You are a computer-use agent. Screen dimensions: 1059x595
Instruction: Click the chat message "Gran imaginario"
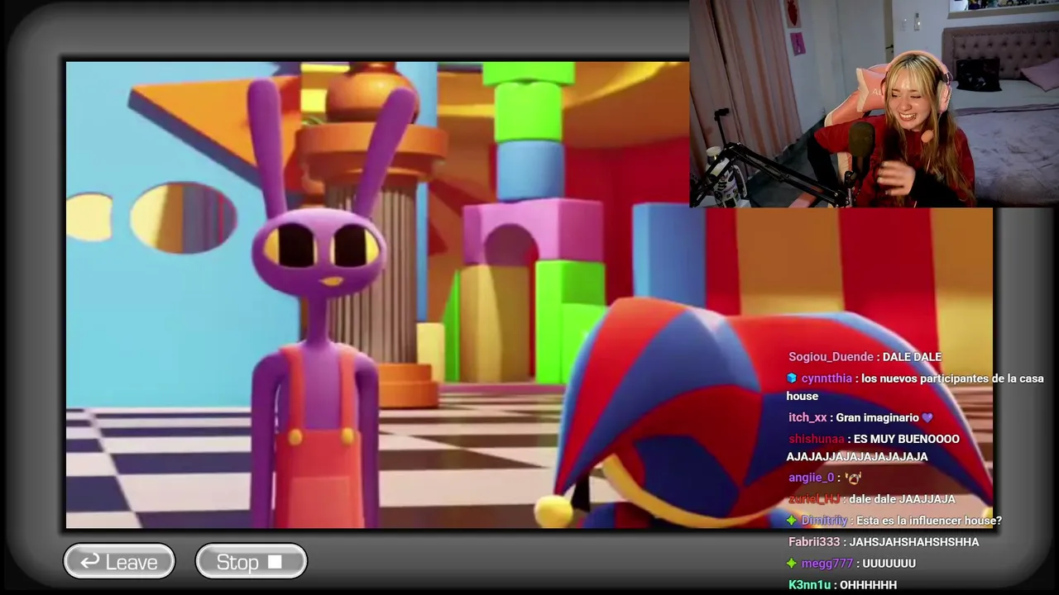tap(877, 418)
